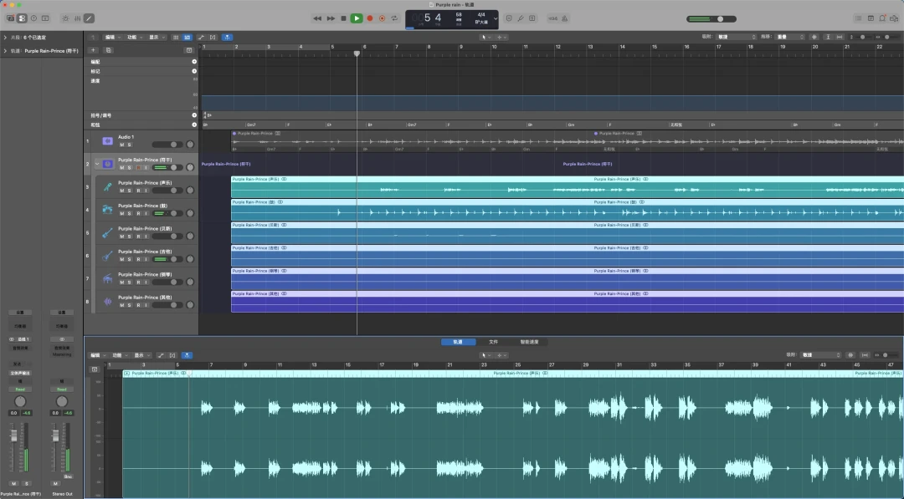Open the media Browsers button
This screenshot has width=904, height=499.
coord(894,18)
